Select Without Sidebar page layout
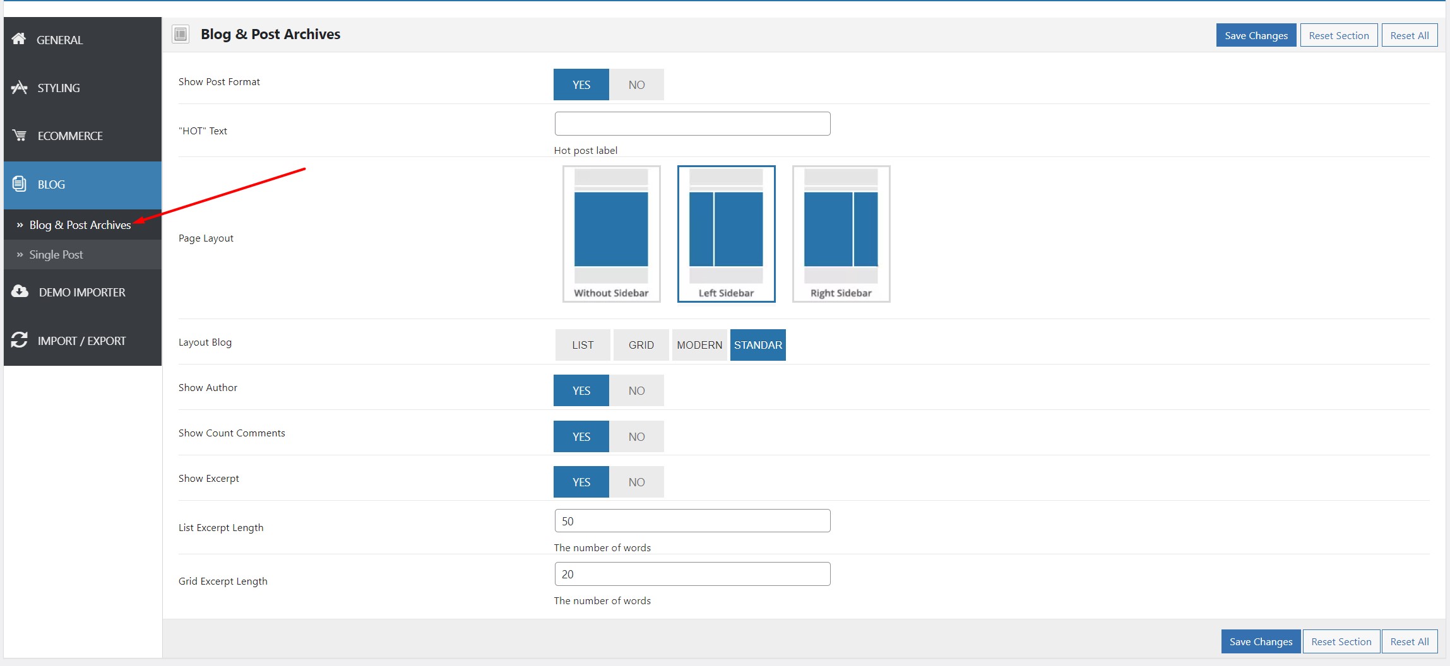Image resolution: width=1450 pixels, height=666 pixels. click(x=611, y=234)
